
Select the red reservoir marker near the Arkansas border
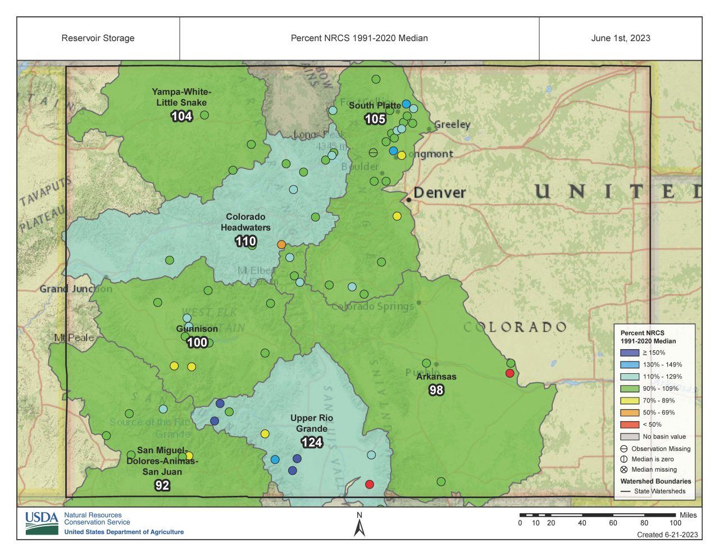pos(509,372)
